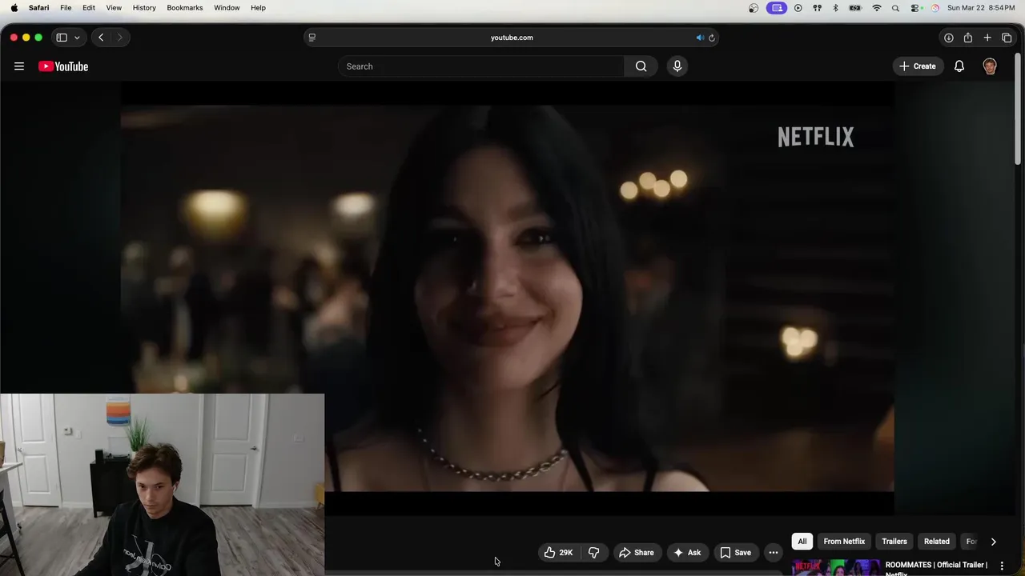The height and width of the screenshot is (576, 1025).
Task: Select the Related filter chip
Action: [x=936, y=542]
